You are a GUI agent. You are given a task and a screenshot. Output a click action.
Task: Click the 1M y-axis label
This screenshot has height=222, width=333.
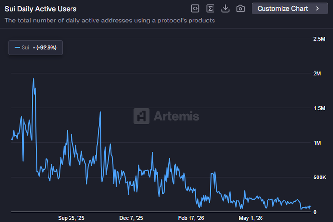pos(317,143)
